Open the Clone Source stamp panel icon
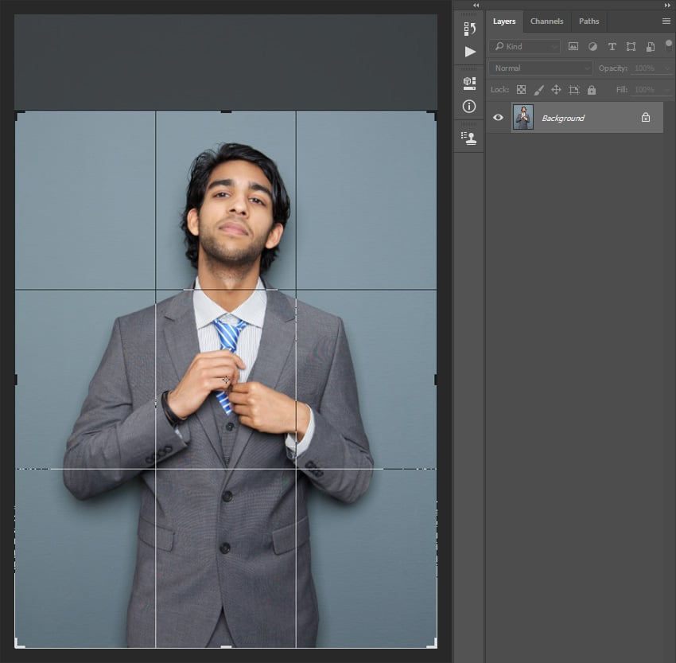 [469, 138]
